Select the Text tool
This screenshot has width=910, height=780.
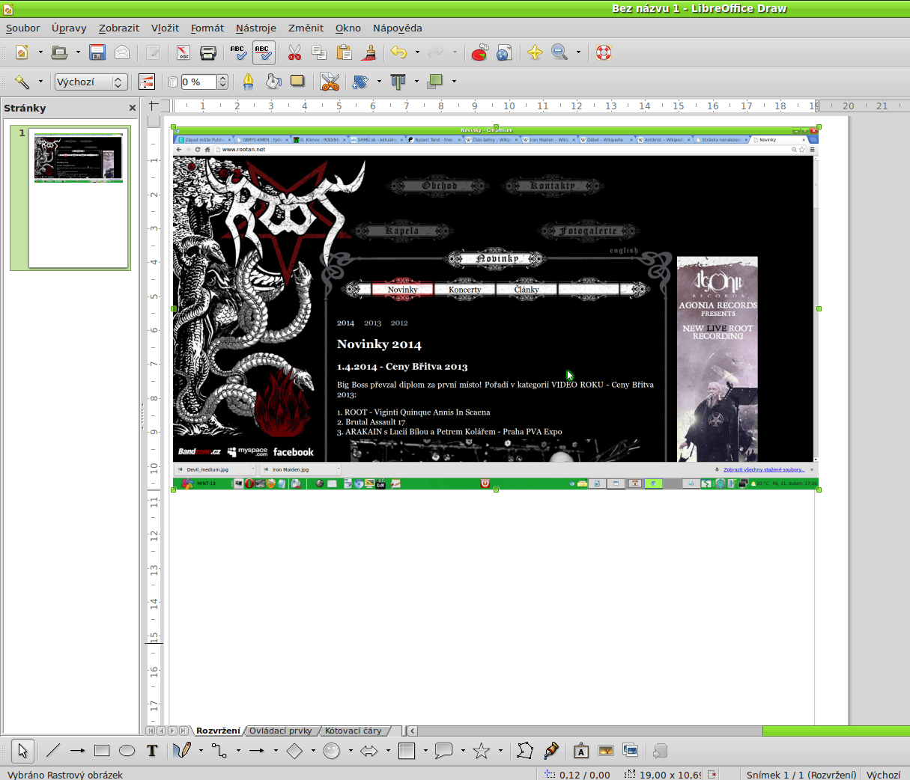tap(152, 751)
